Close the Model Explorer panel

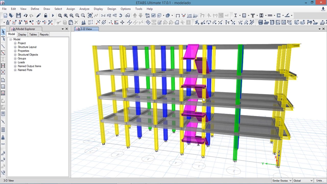tap(67, 29)
